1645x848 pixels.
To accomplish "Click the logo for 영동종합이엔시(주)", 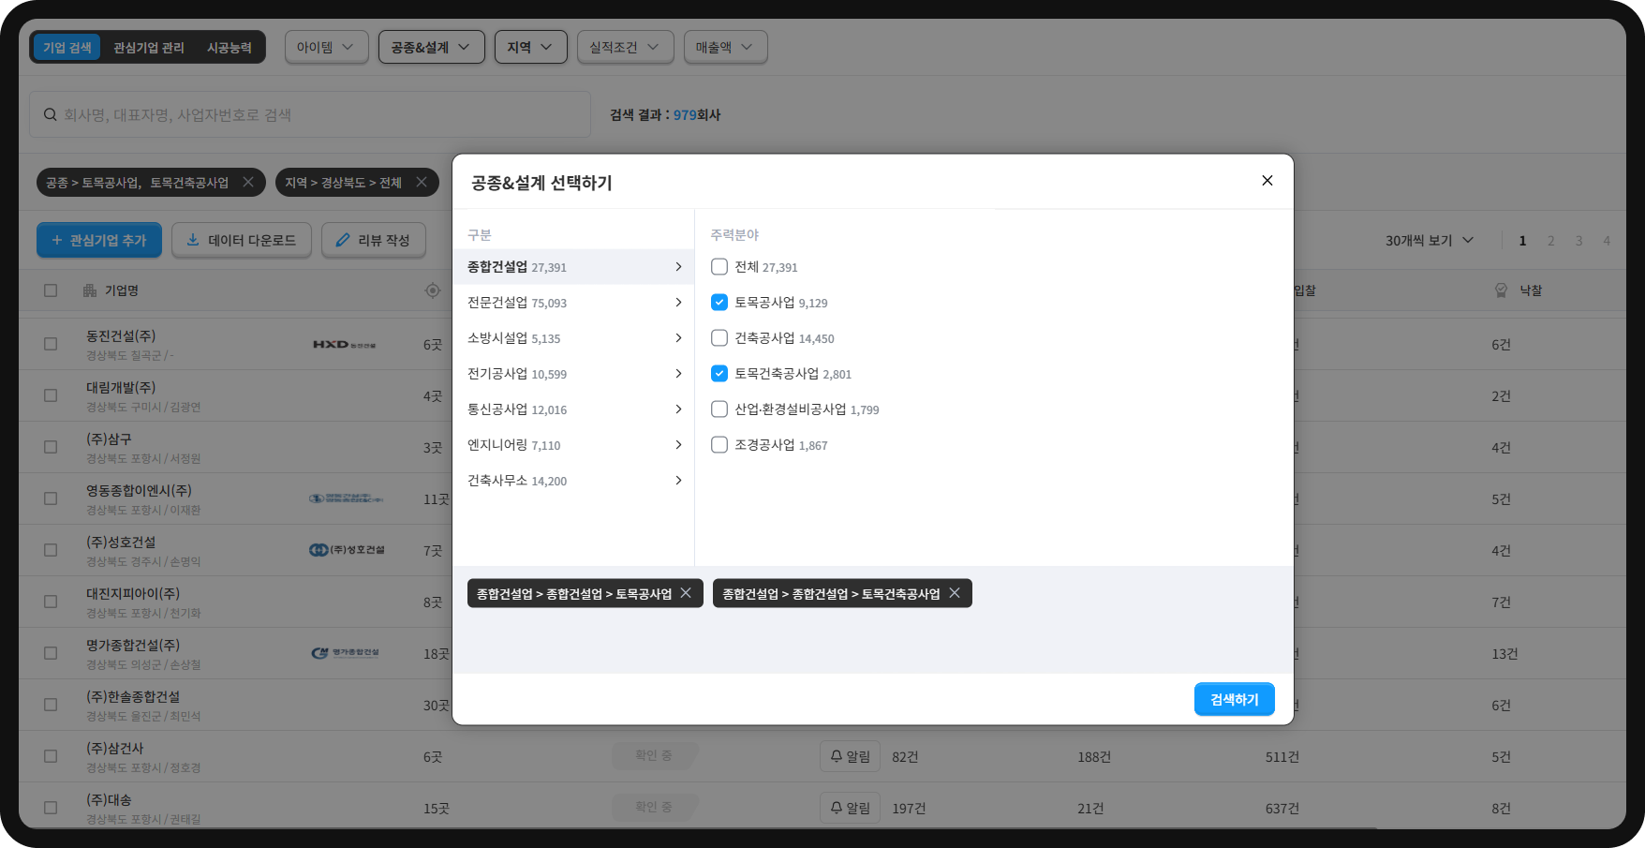I will [x=346, y=498].
